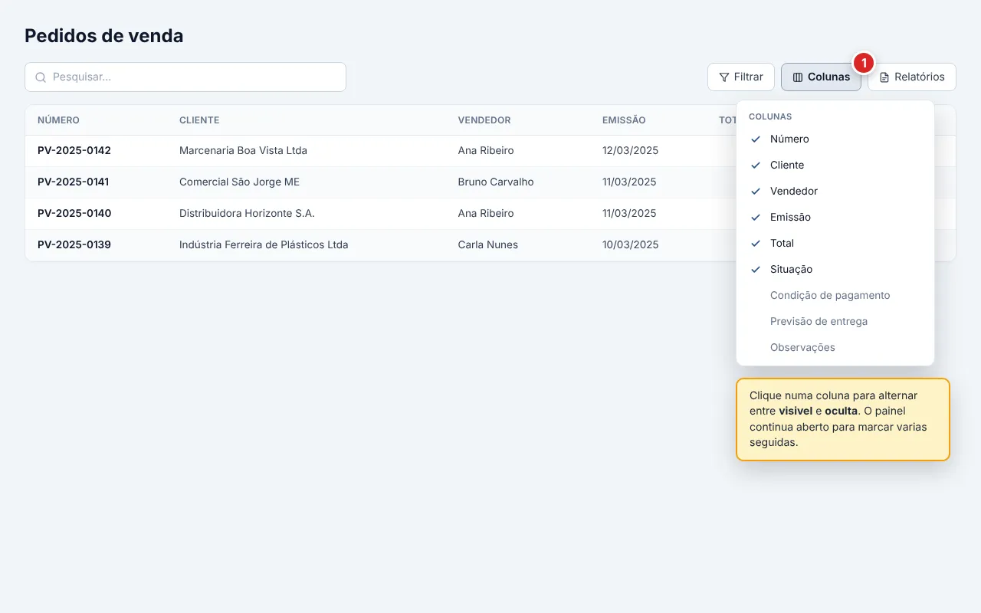The width and height of the screenshot is (981, 613).
Task: Enable the Previsão de entrega column
Action: [x=835, y=322]
